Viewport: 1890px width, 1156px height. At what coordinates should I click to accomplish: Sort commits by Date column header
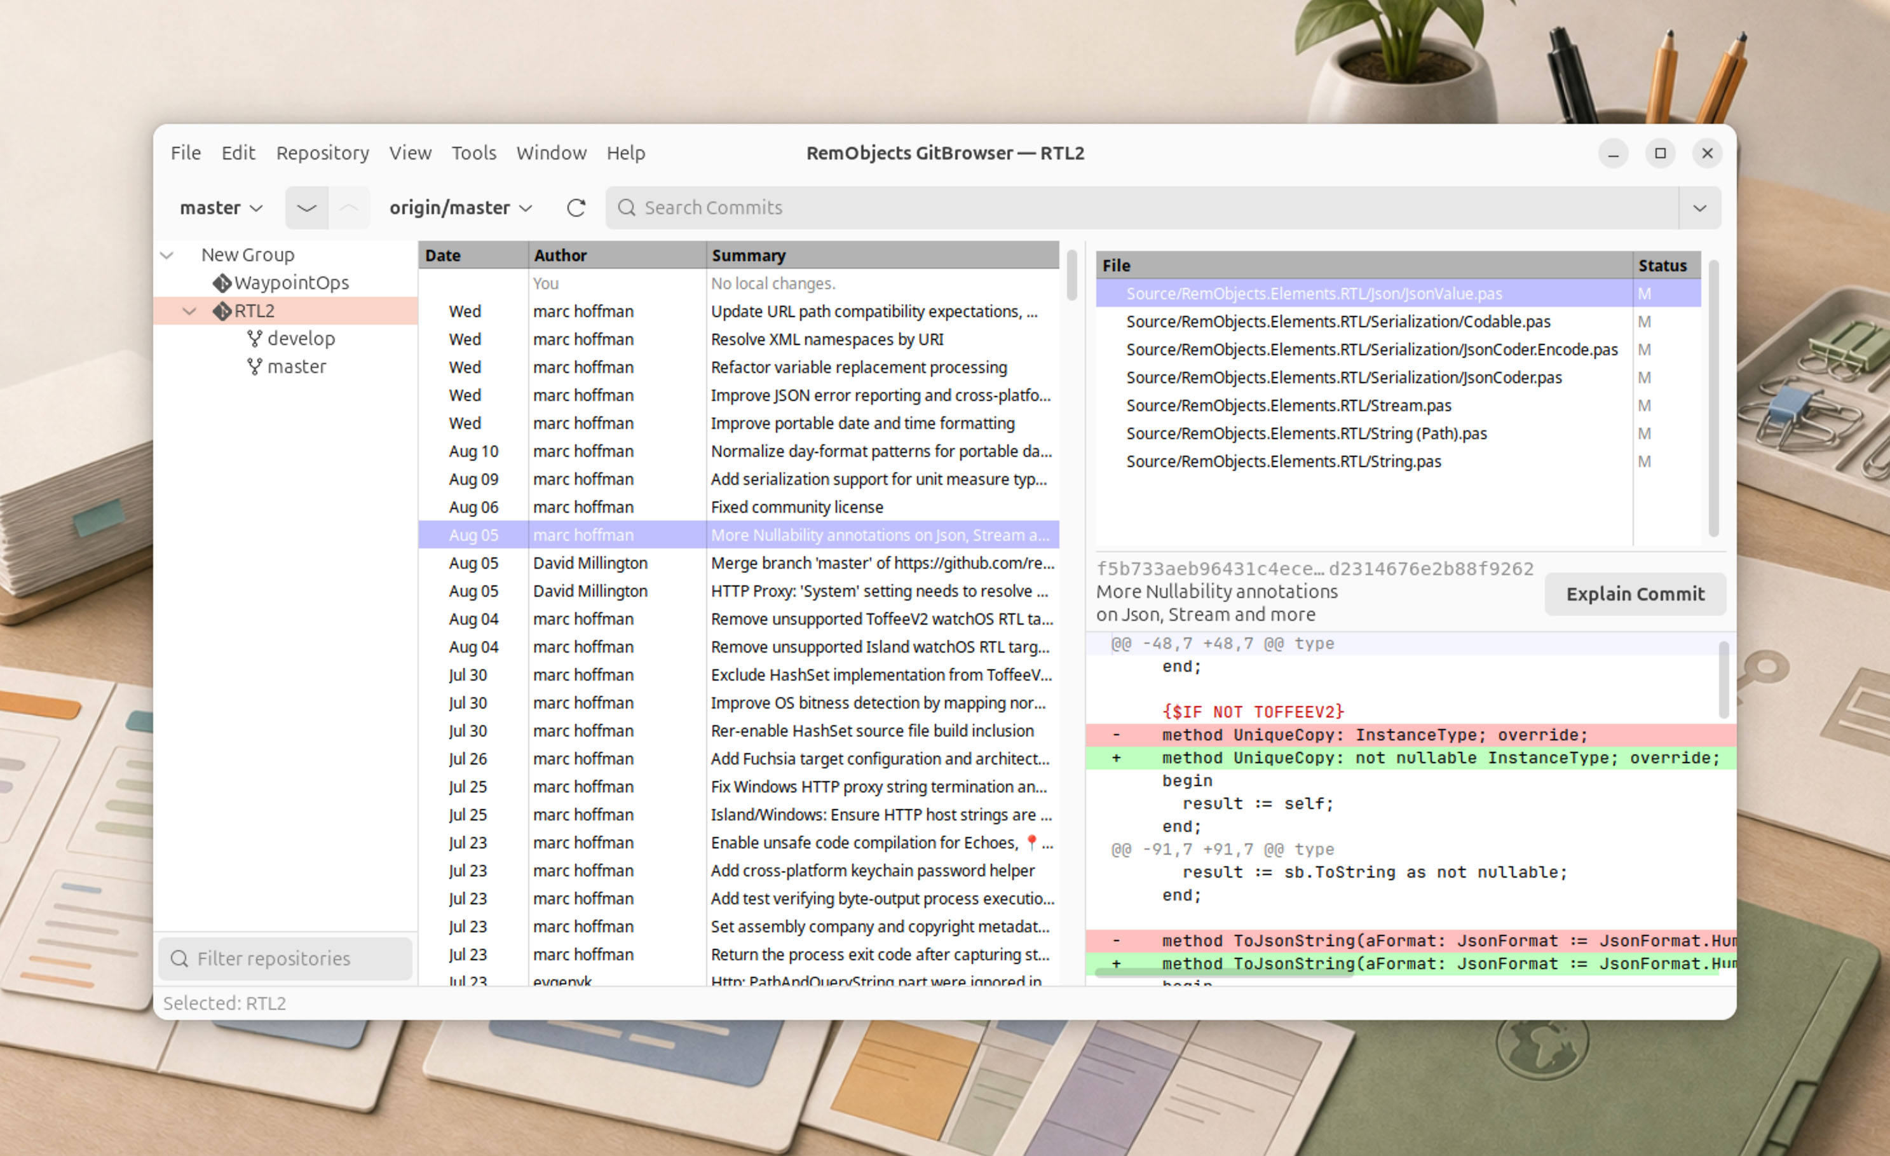473,255
